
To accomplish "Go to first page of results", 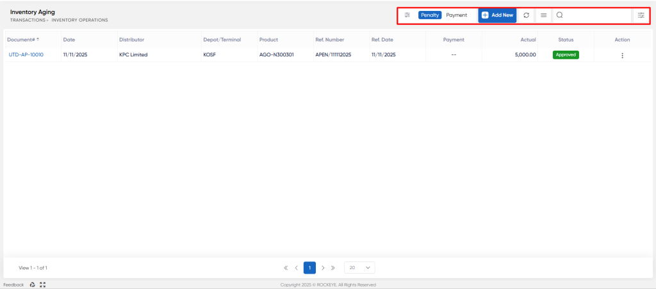I will tap(286, 268).
